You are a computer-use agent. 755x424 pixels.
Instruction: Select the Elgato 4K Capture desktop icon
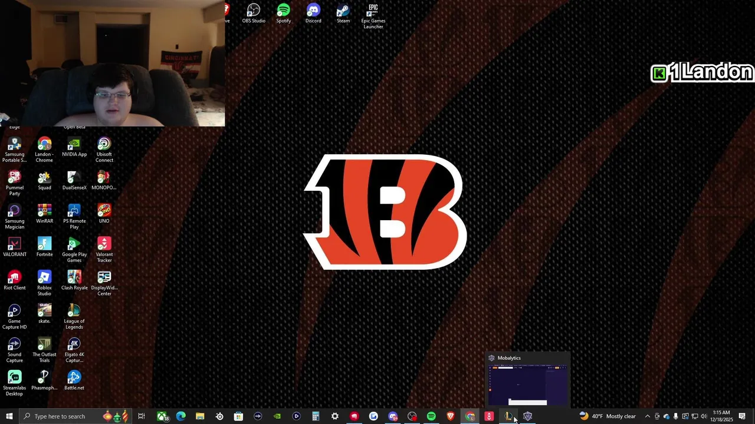(x=74, y=351)
